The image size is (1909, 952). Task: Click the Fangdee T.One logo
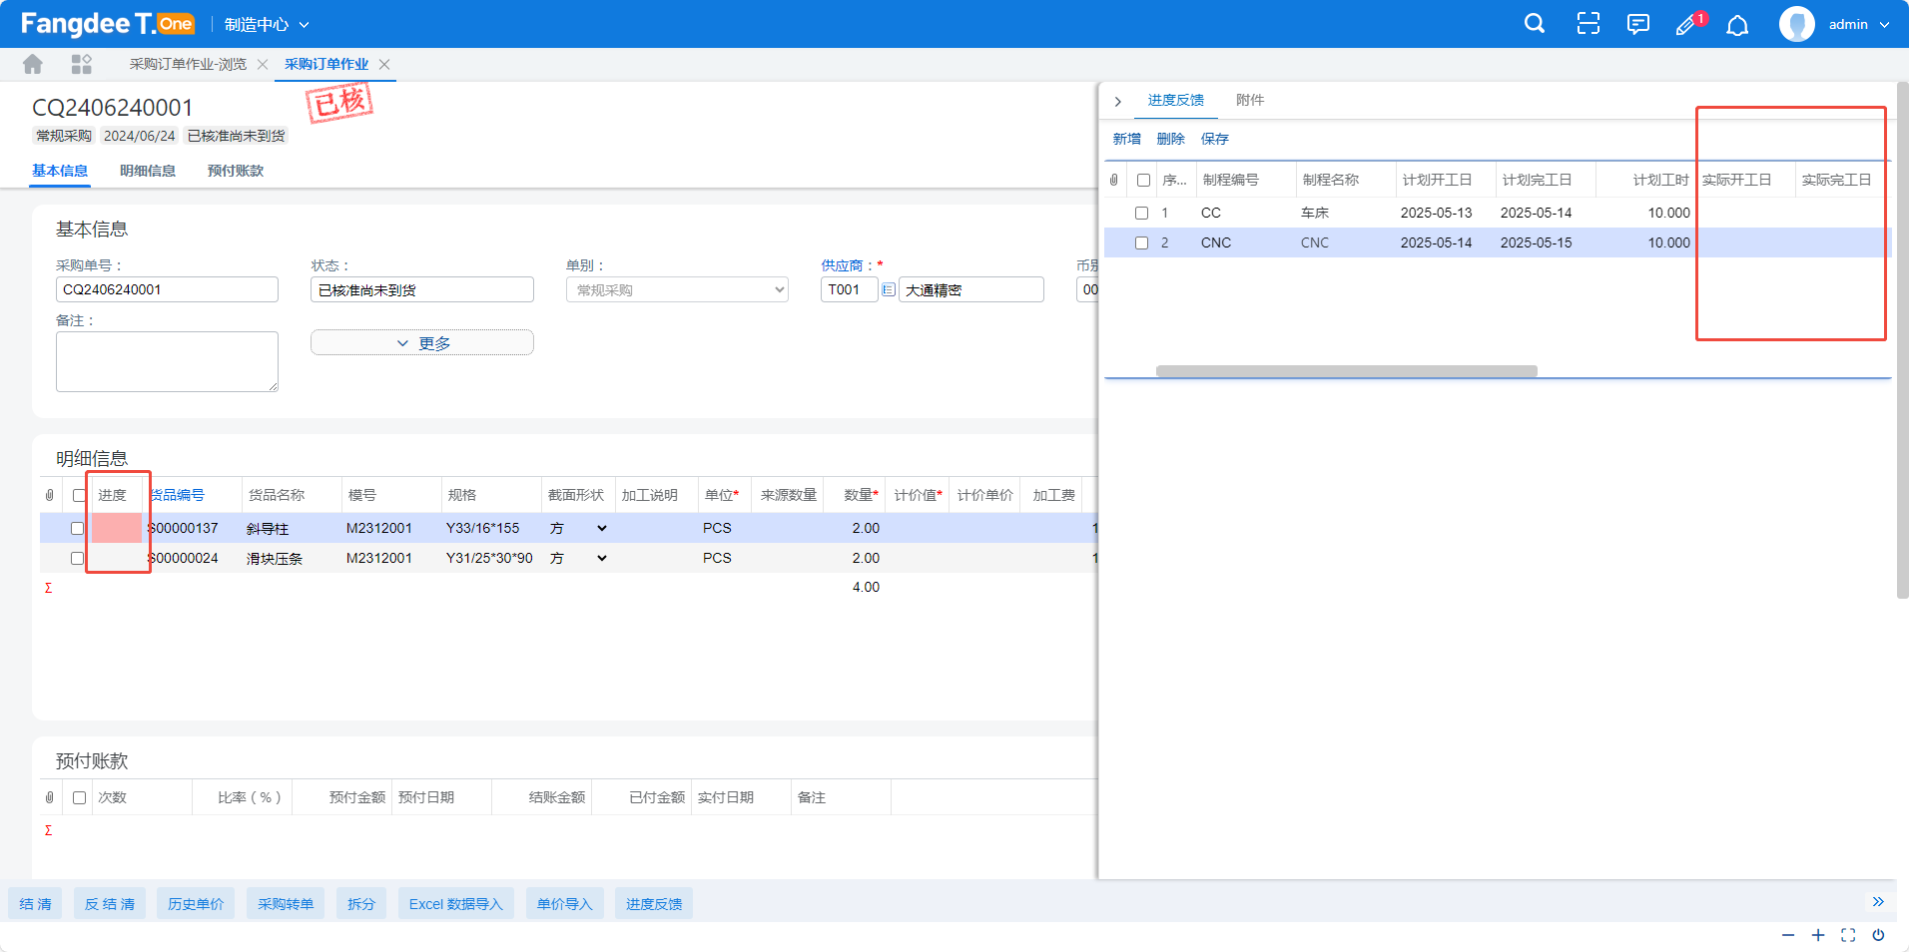click(x=107, y=24)
